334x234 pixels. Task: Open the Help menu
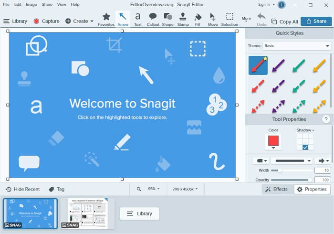[x=75, y=4]
